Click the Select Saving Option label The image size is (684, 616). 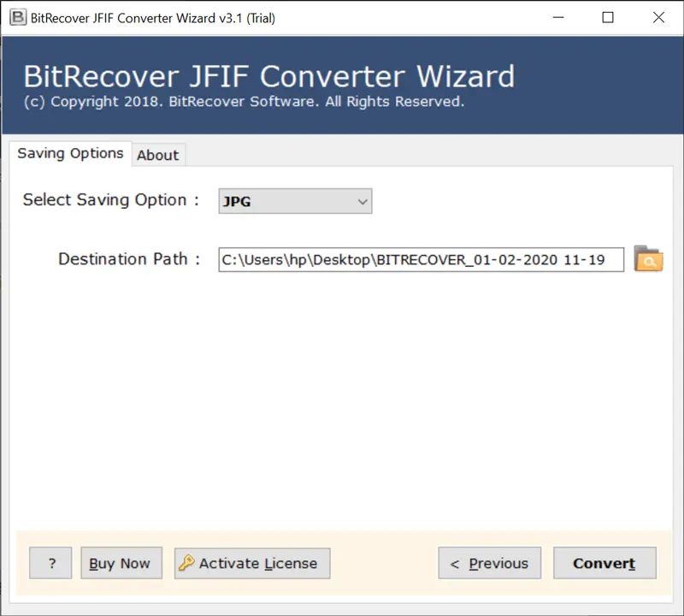pos(110,200)
